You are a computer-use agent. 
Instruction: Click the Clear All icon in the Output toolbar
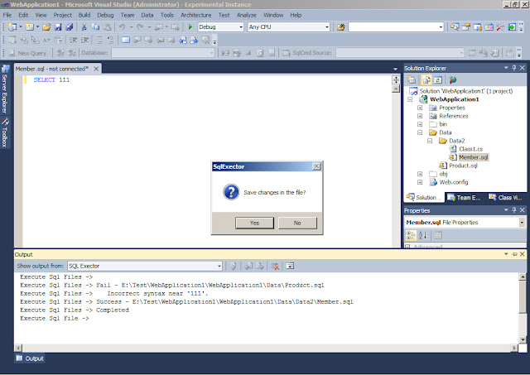pyautogui.click(x=275, y=267)
